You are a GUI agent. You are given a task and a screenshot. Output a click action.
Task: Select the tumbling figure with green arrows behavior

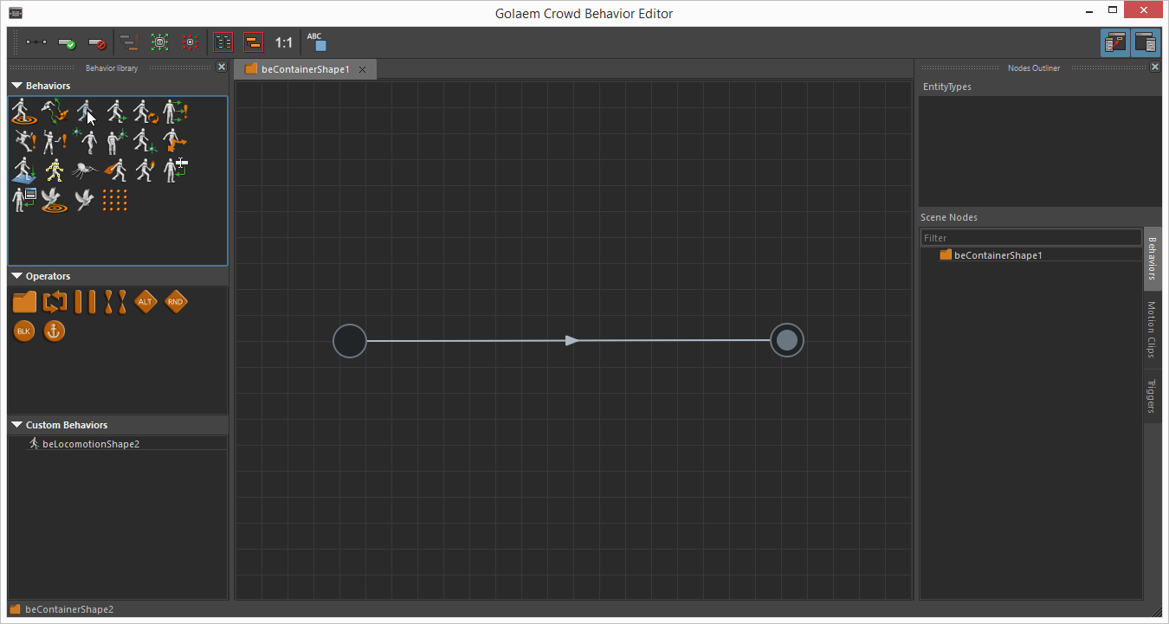[55, 112]
